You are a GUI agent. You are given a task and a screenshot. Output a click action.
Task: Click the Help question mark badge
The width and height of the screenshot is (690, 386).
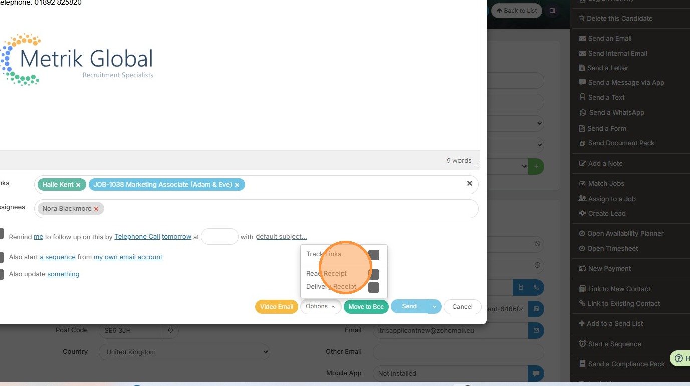680,358
